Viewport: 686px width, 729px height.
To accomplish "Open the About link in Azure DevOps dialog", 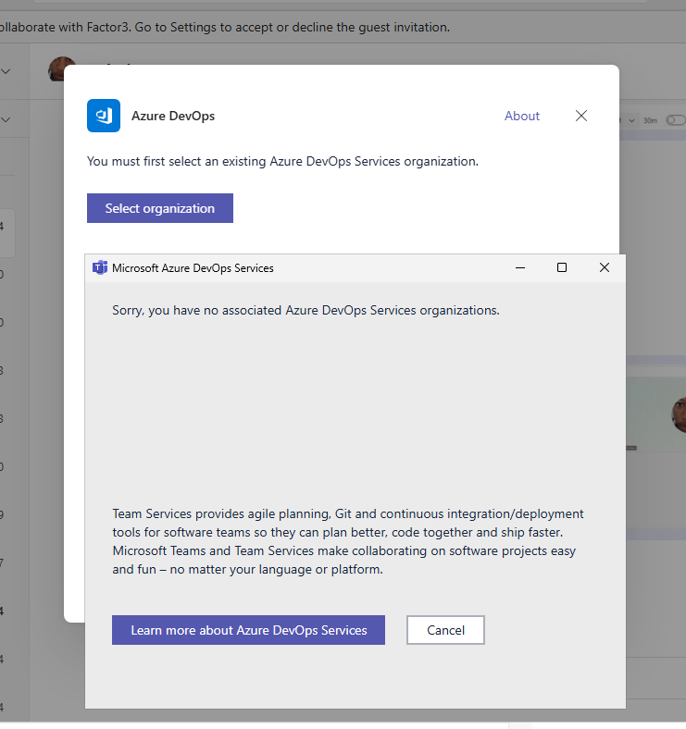I will (522, 116).
